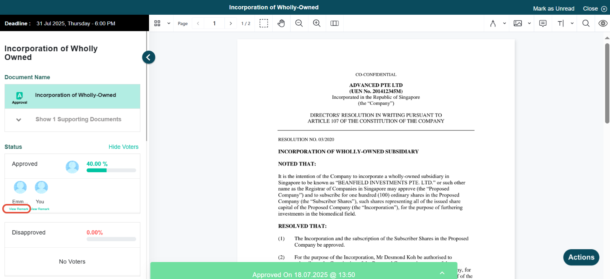Go to the next page
Screen dimensions: 610x279
[231, 23]
